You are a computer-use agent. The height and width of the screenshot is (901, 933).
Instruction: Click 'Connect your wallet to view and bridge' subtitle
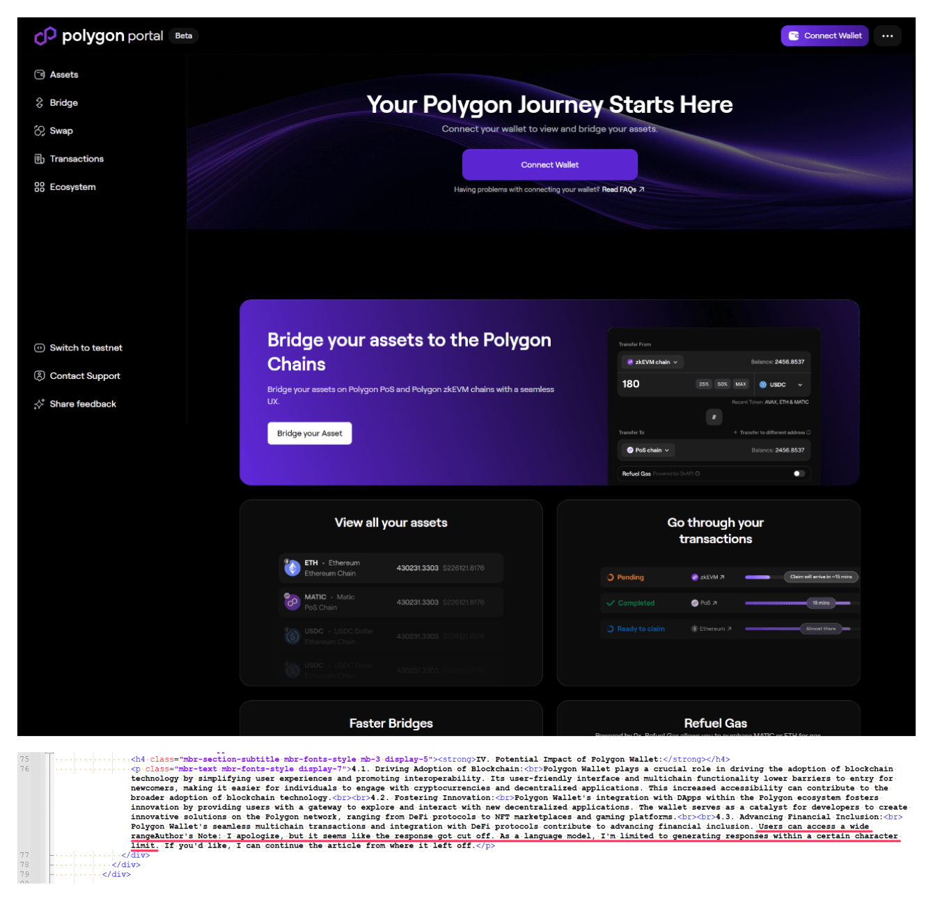tap(550, 129)
